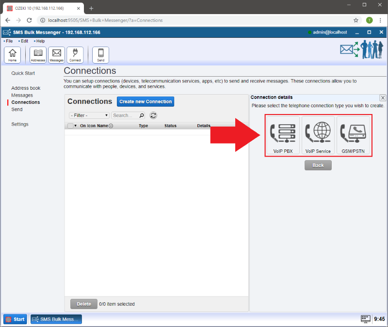Toggle the select-all checkbox in table header
388x327 pixels.
[70, 126]
